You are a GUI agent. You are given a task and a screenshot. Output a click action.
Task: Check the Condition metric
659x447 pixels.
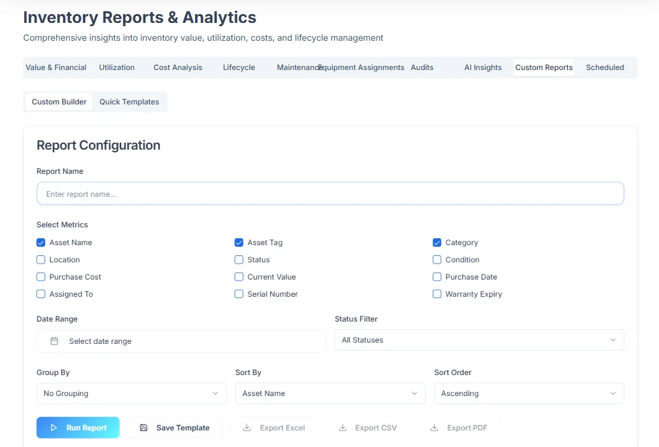point(437,260)
